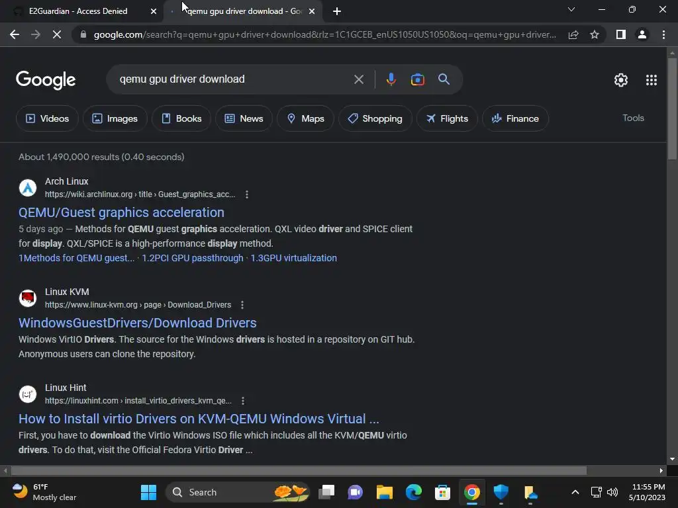Jump to 1.2 PCI GPU passthrough section

pos(193,259)
